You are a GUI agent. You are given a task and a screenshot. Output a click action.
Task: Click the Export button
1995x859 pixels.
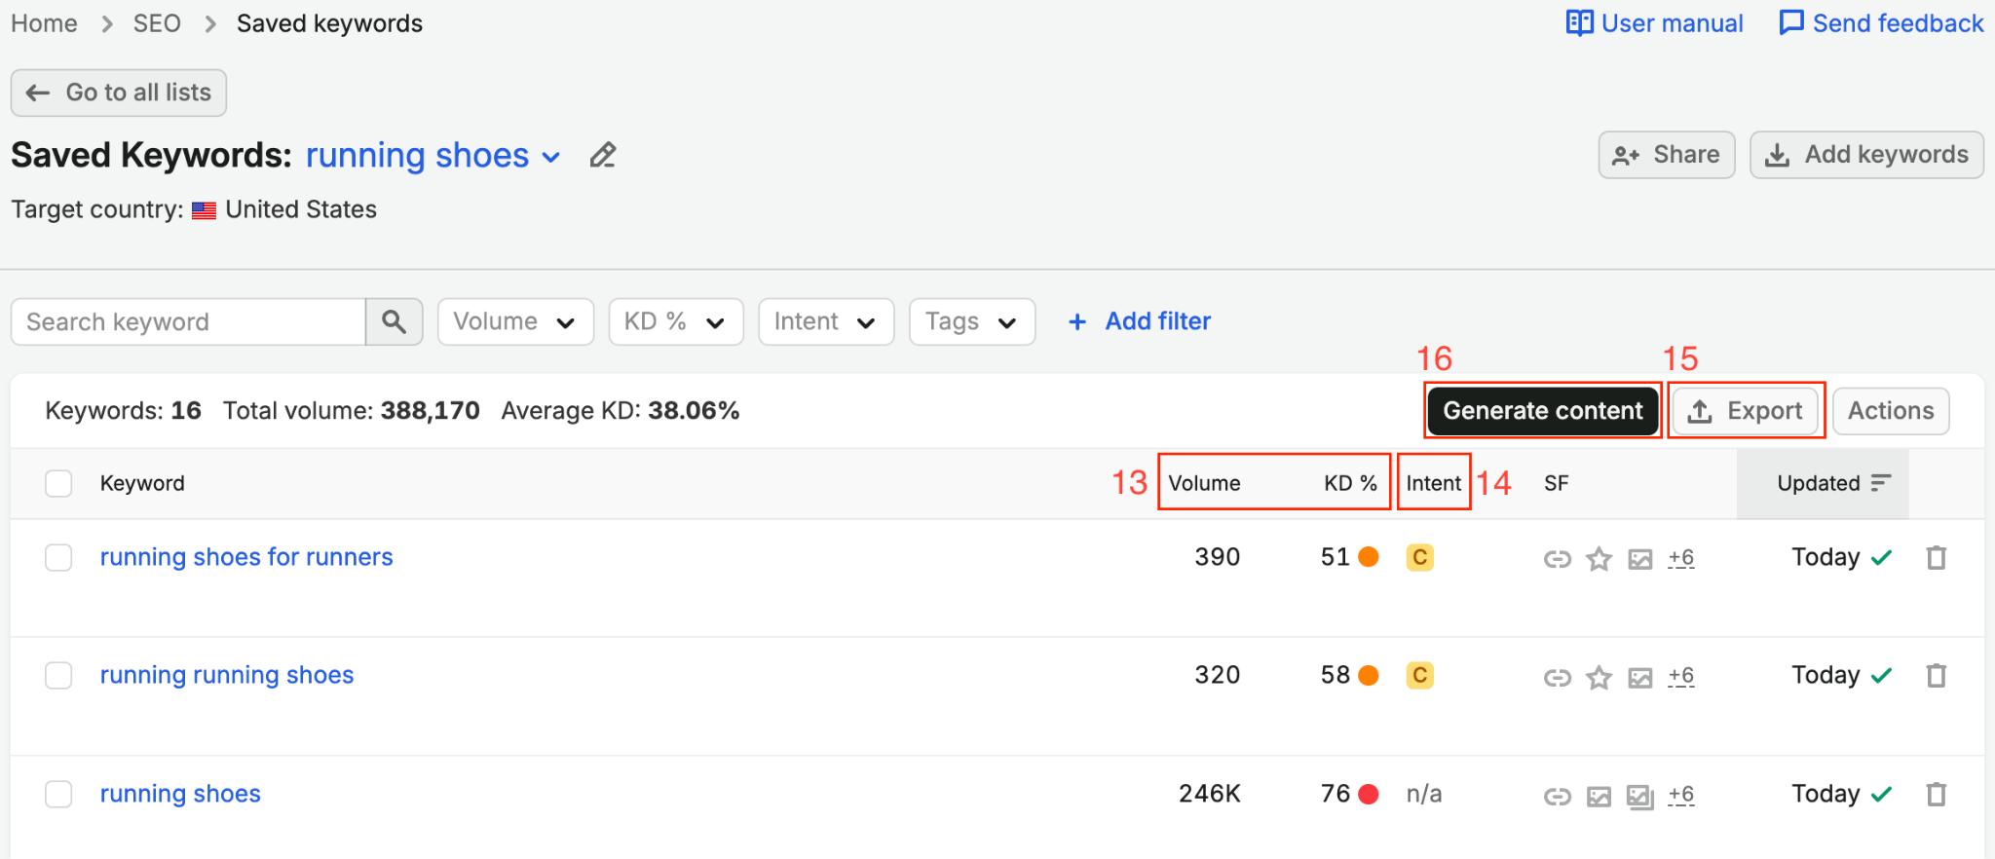[1746, 411]
